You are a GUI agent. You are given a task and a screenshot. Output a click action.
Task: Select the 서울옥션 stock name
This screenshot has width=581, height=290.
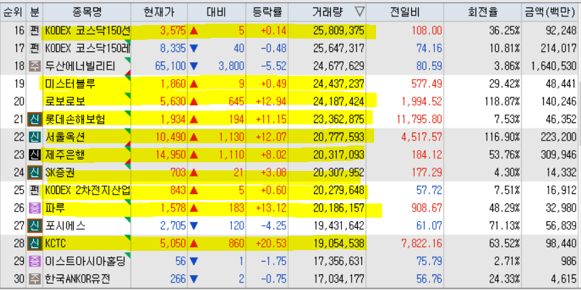[x=65, y=137]
